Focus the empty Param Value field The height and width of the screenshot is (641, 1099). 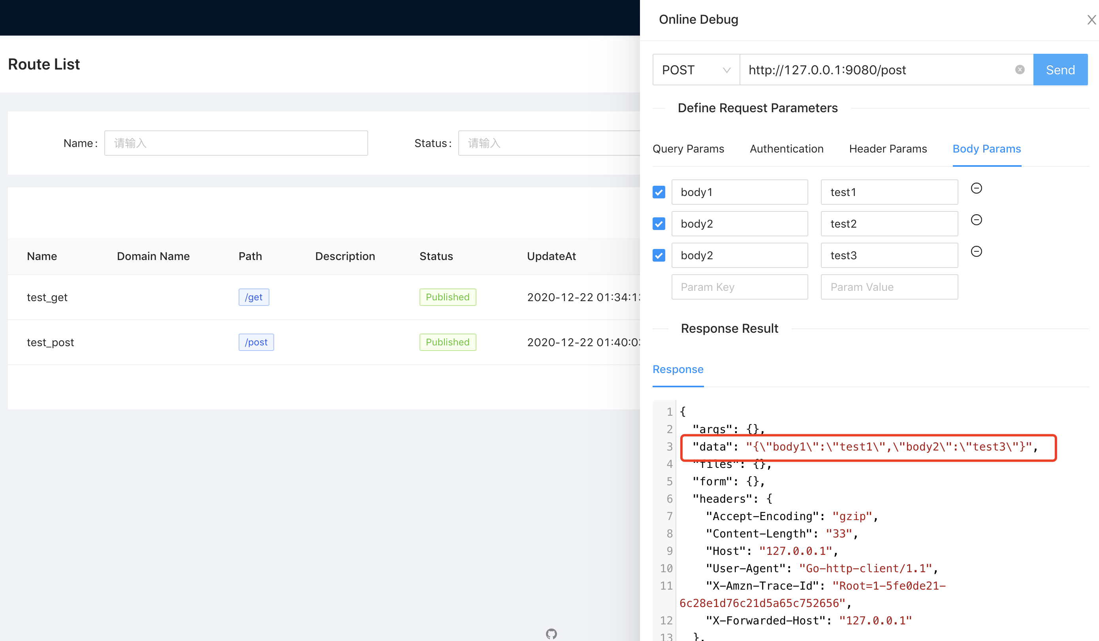889,287
